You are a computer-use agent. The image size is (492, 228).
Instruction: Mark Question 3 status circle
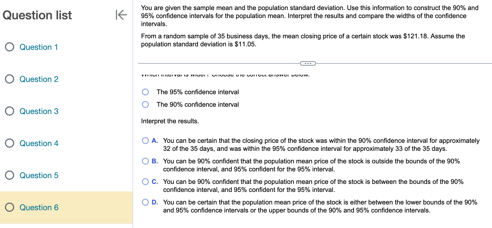(9, 111)
